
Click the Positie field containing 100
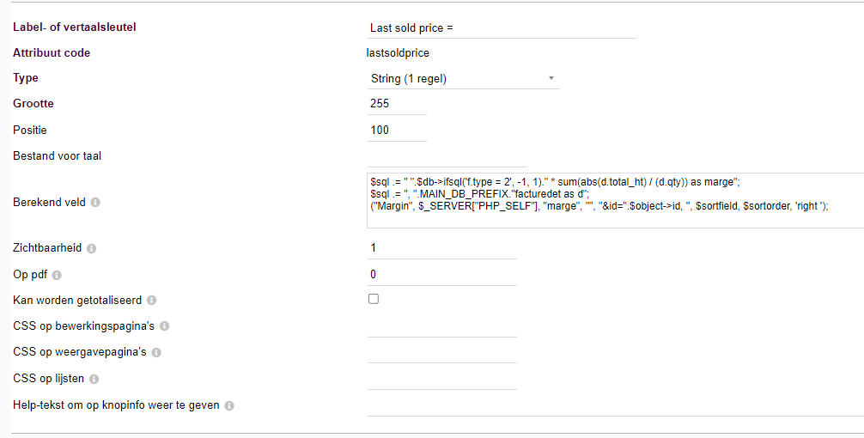396,130
